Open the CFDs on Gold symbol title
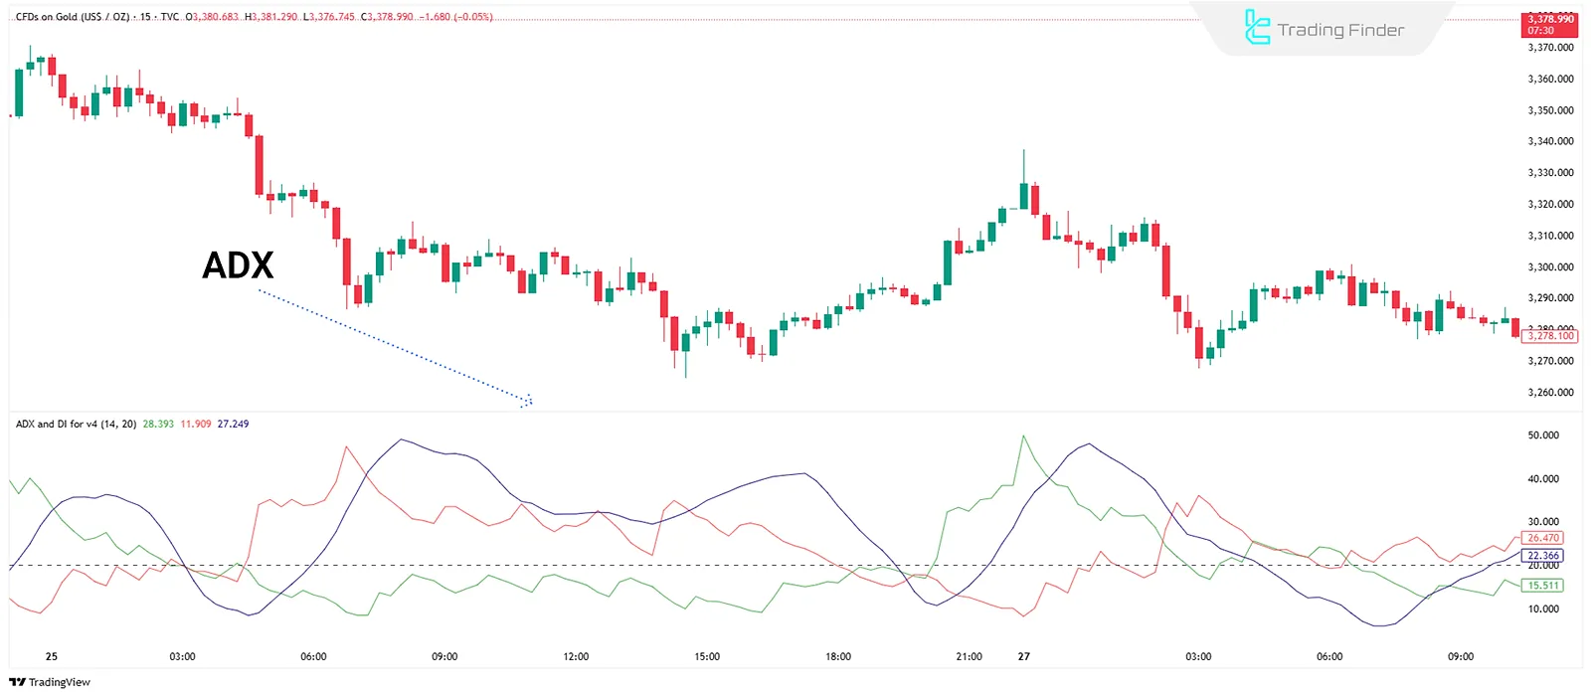 point(73,17)
